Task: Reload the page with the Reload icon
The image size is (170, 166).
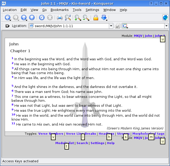Action: pyautogui.click(x=42, y=17)
